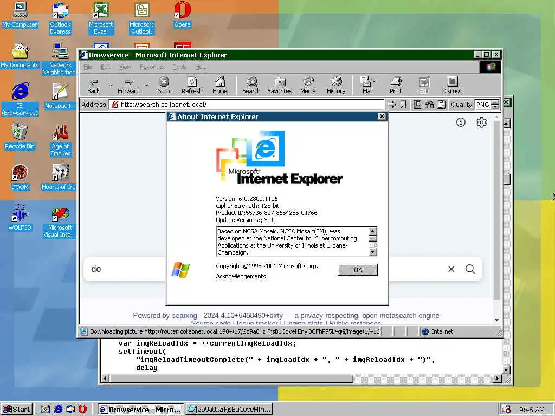Launch Hearts of Iron shortcut

point(60,178)
